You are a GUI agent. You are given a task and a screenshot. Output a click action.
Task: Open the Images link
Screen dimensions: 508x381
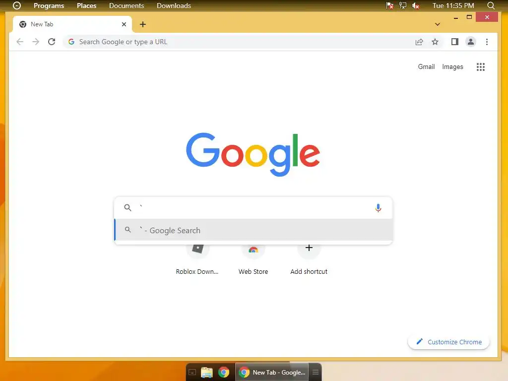click(452, 67)
